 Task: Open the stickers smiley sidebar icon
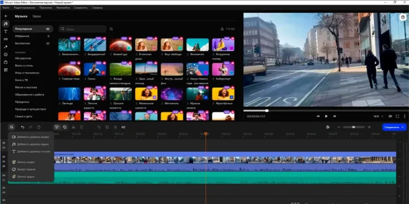[5, 55]
